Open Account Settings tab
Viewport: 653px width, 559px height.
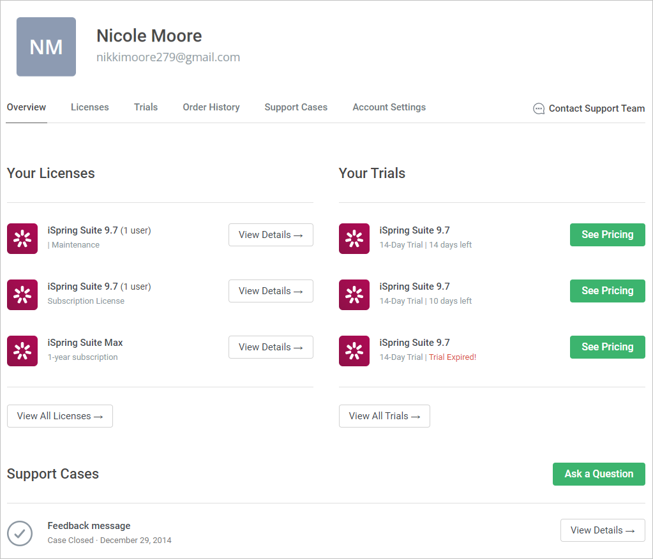pos(389,107)
